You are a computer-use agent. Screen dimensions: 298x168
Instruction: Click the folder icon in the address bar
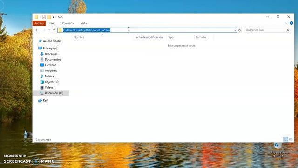coord(60,30)
